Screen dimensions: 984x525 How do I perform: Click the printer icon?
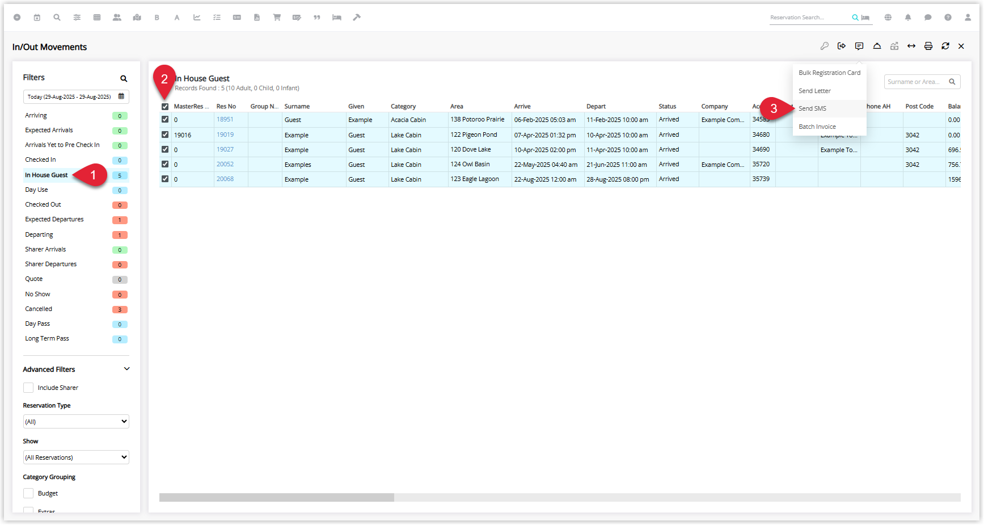pyautogui.click(x=928, y=46)
